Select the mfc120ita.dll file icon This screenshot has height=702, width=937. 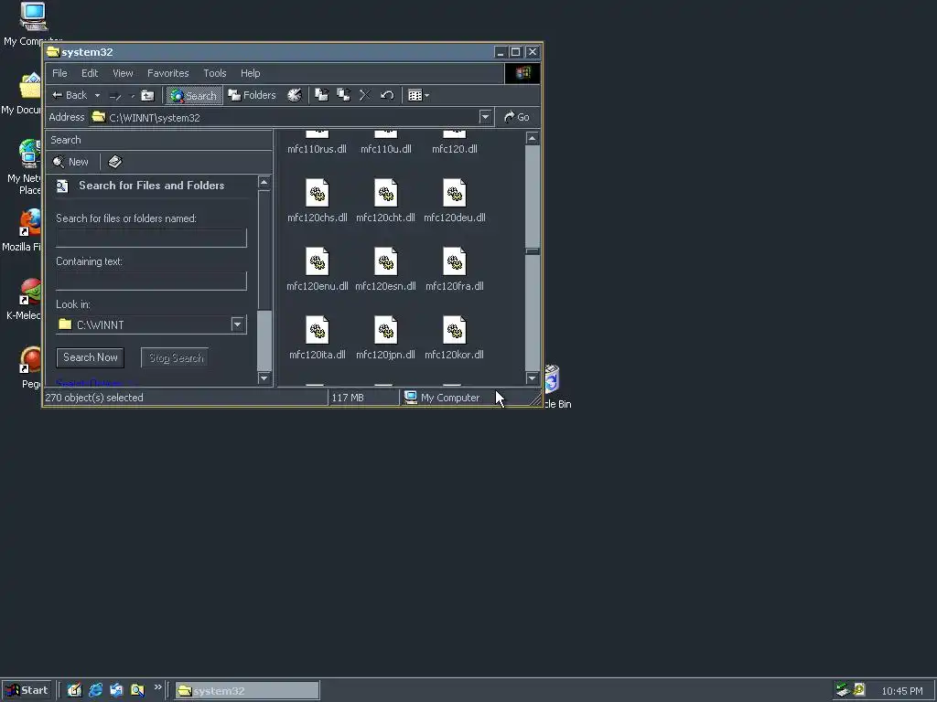[317, 330]
